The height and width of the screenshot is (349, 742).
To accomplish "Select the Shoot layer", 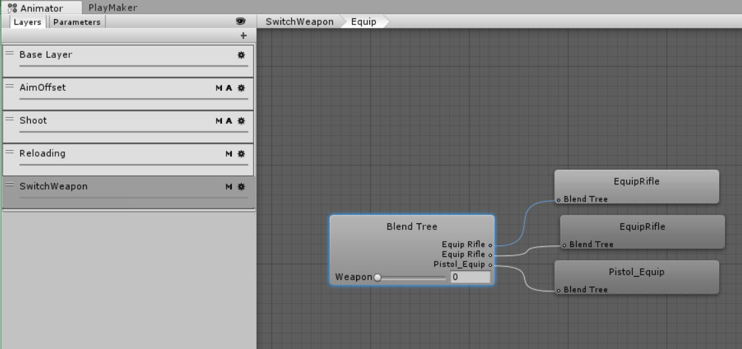I will point(128,127).
